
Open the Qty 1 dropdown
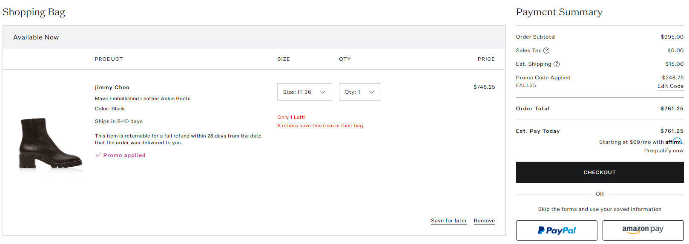360,92
